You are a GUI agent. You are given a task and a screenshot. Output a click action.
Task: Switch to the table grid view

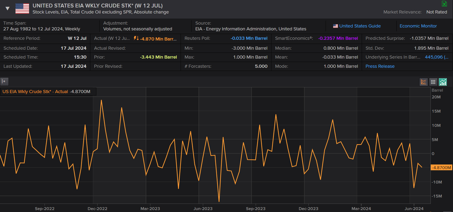pos(433,82)
